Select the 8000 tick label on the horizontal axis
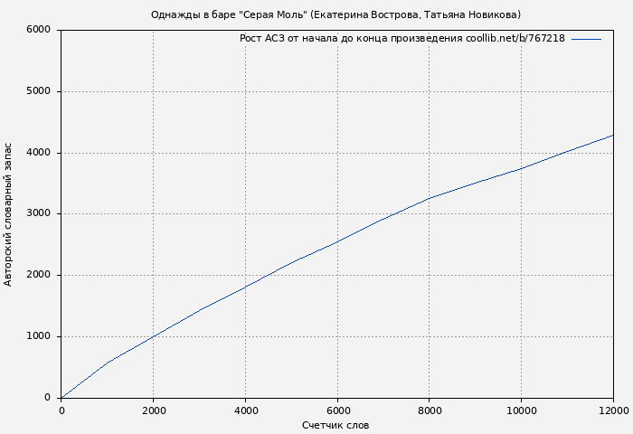 [430, 410]
